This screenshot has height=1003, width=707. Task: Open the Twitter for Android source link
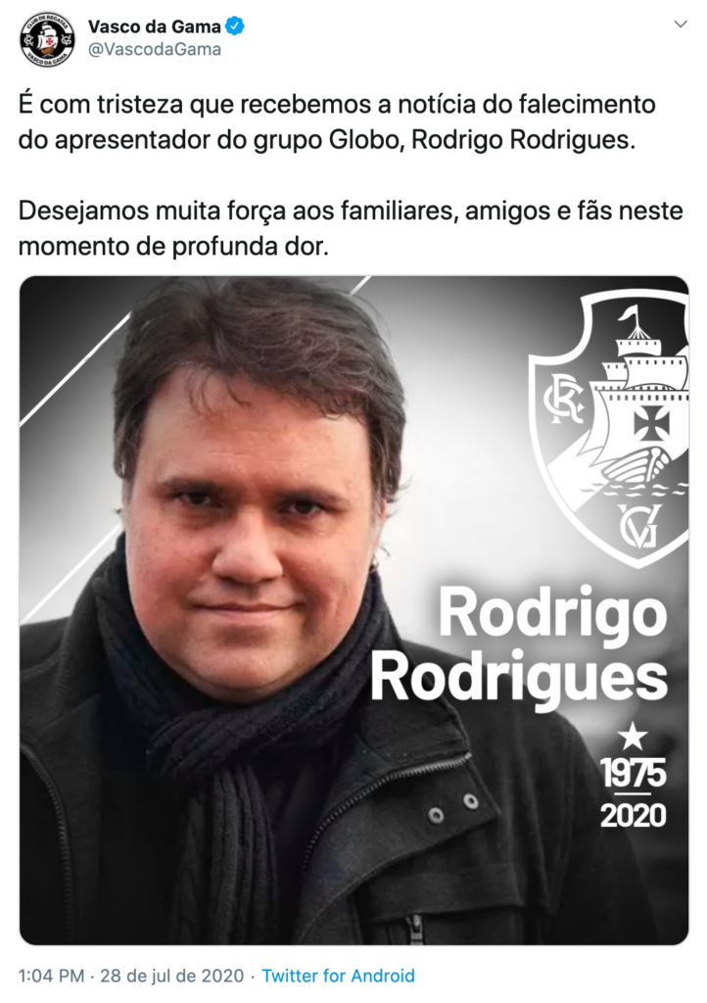tap(338, 976)
